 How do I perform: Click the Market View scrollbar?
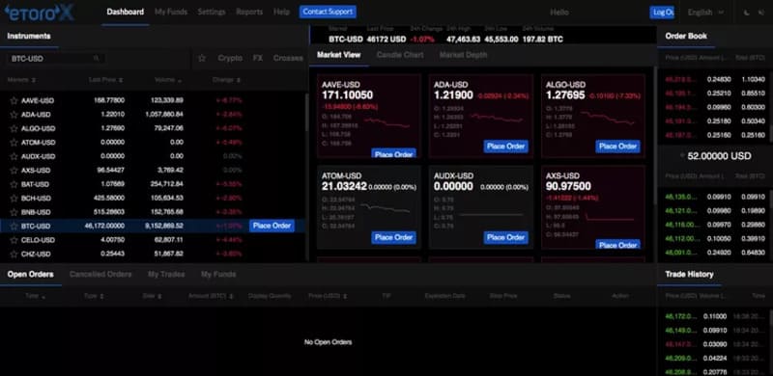pos(655,135)
